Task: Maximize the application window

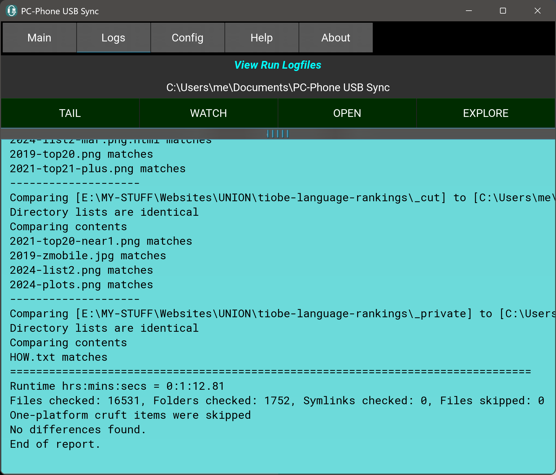Action: click(503, 11)
